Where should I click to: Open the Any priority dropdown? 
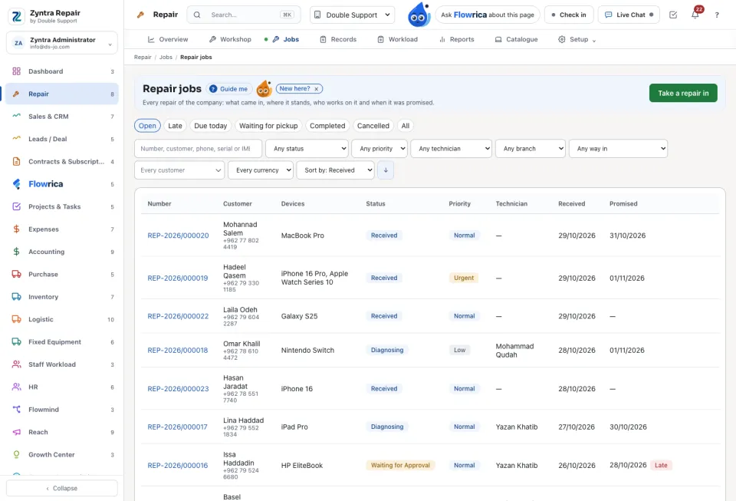click(x=379, y=148)
